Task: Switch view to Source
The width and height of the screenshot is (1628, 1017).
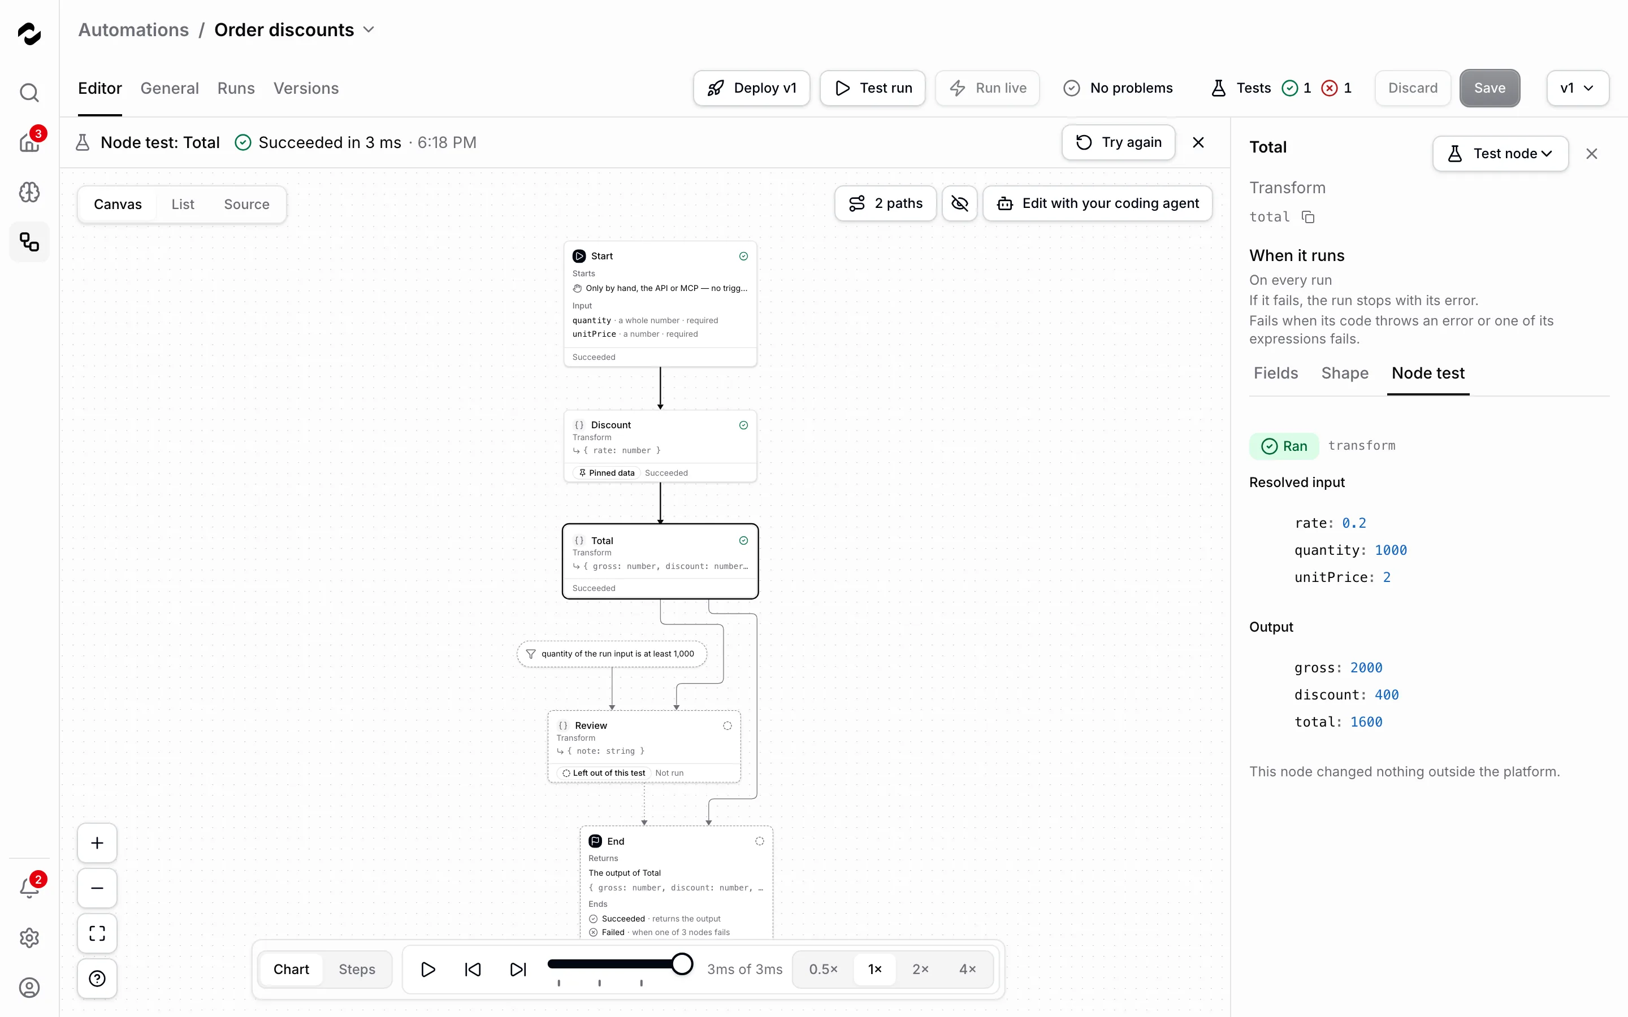Action: (x=246, y=205)
